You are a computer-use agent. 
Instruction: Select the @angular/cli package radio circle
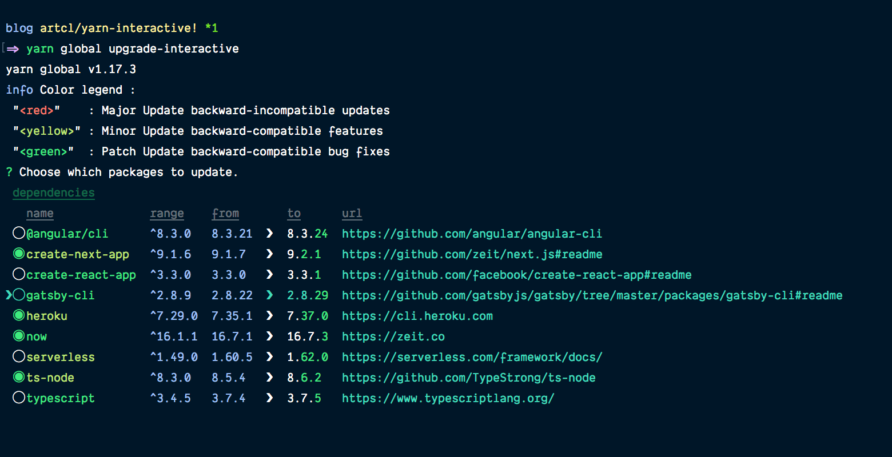19,233
